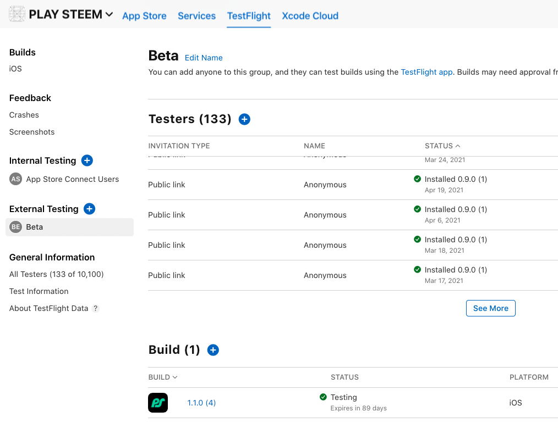
Task: Select the AS avatar for App Store Connect Users
Action: point(15,179)
